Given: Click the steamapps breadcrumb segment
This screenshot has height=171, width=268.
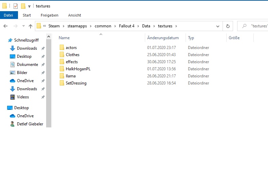Looking at the screenshot, I should (x=77, y=26).
